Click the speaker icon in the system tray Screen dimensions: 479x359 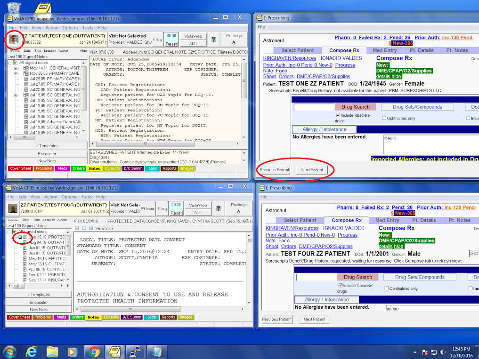pos(443,351)
